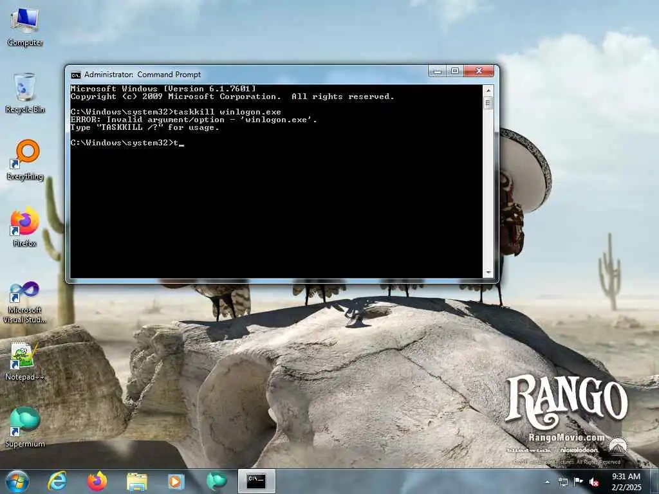Screen dimensions: 659x494
Task: Click the 'Type "TASKKILL /?" for usage.' line
Action: point(145,128)
